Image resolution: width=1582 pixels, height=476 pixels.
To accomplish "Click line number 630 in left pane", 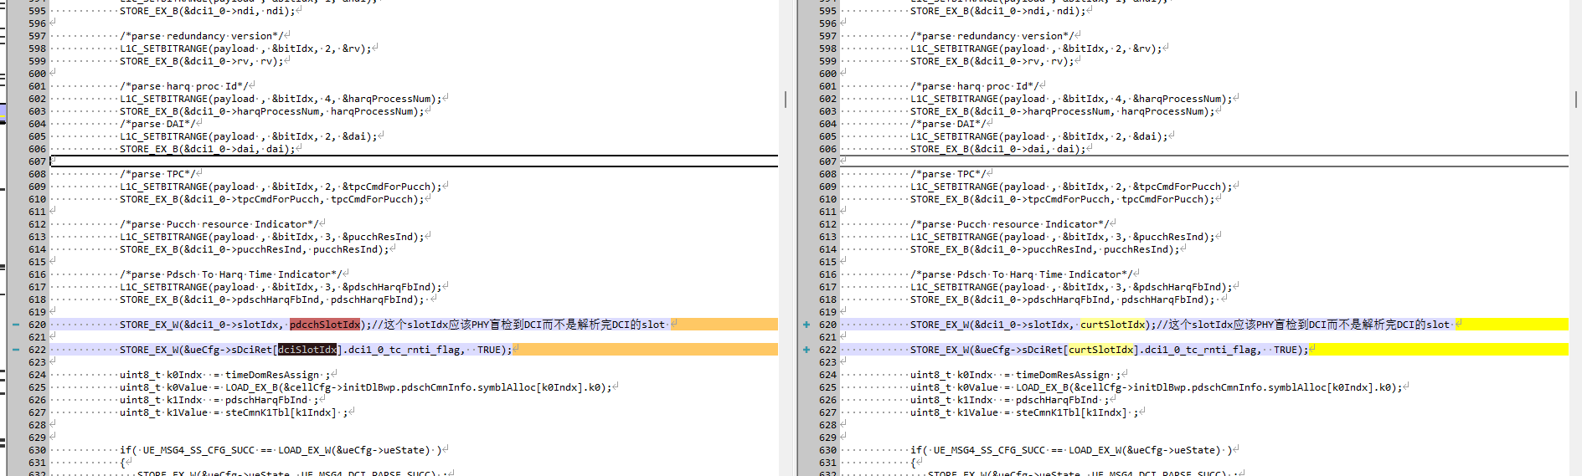I will click(x=37, y=450).
